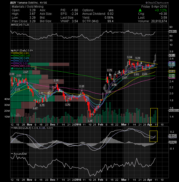Click the green 2.65 tag on right axis
This screenshot has width=179, height=182.
pos(172,75)
